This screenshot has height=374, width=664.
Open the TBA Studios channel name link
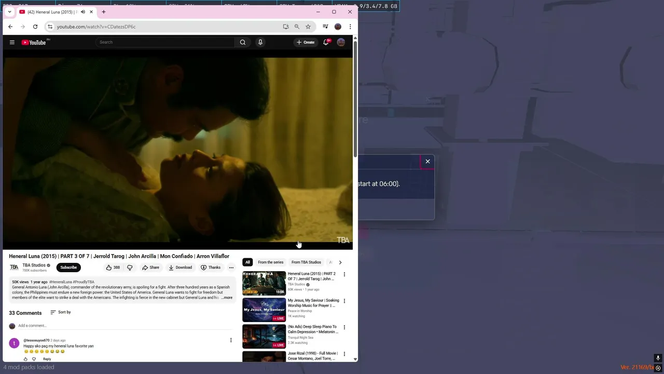click(x=34, y=265)
